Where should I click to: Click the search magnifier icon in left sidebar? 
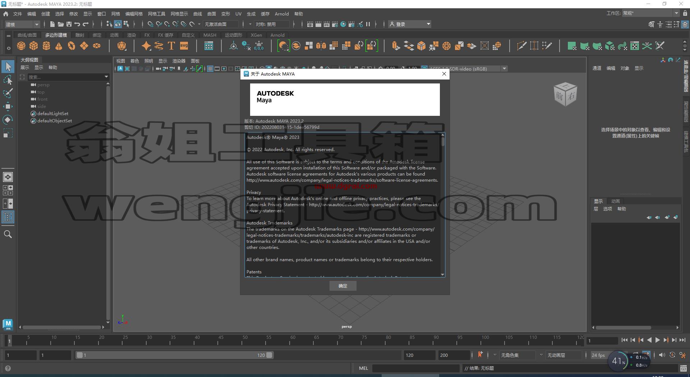point(8,234)
